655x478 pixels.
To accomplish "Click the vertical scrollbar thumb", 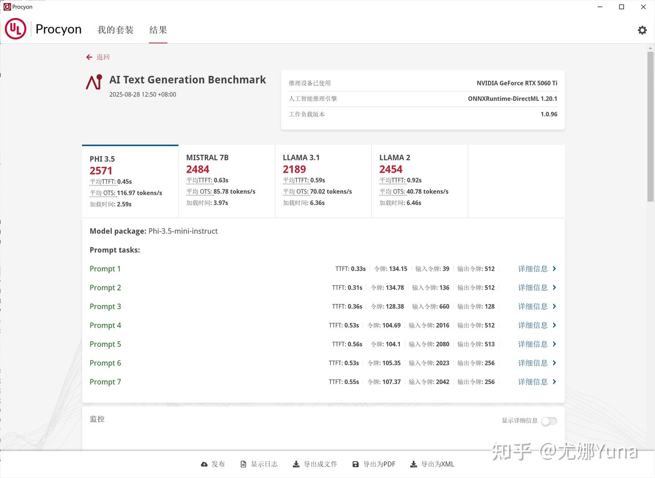I will (x=650, y=127).
